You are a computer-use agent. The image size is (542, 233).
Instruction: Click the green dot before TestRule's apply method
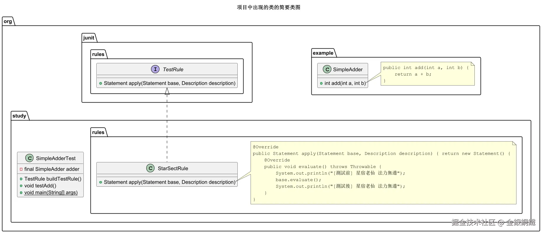tap(100, 84)
